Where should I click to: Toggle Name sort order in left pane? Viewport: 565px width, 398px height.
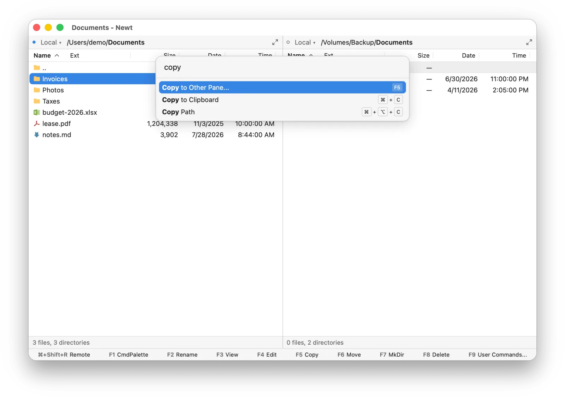46,55
